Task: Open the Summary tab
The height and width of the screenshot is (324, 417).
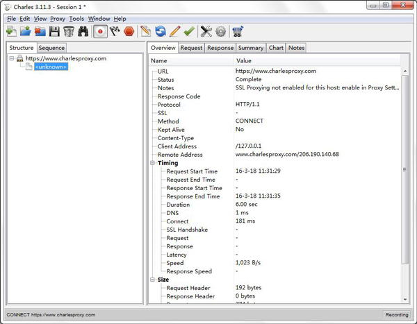Action: (251, 48)
